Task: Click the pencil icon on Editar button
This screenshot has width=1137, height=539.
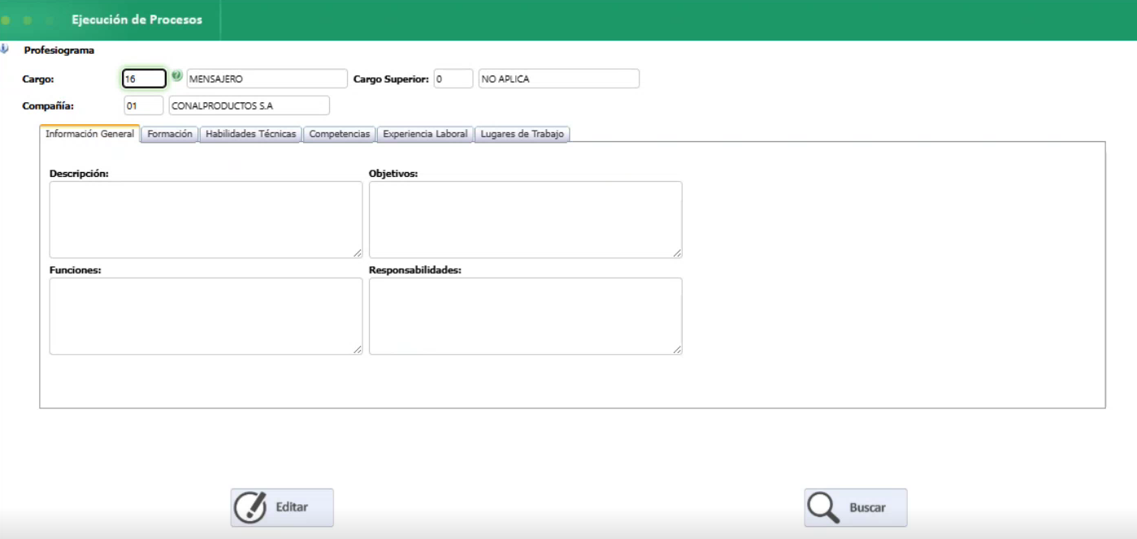Action: tap(250, 507)
